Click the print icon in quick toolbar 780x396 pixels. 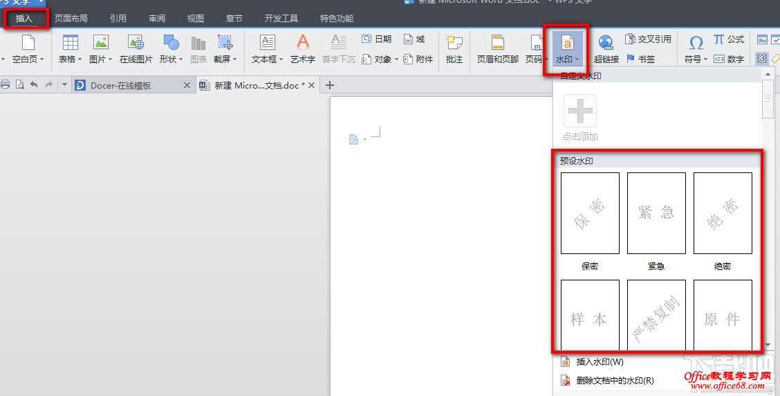pyautogui.click(x=5, y=84)
